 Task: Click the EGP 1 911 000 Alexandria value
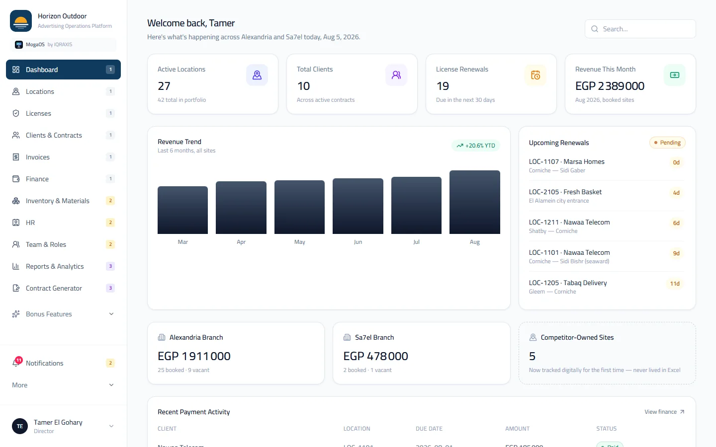point(194,356)
